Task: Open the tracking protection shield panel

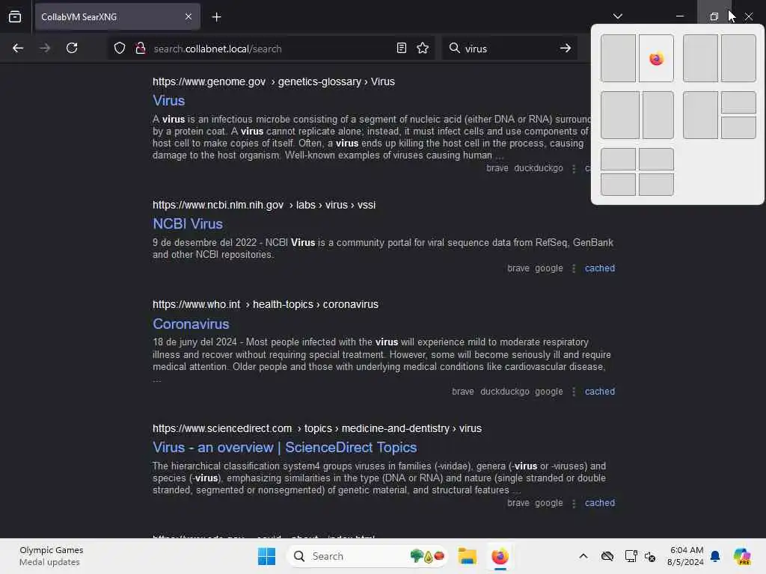Action: 120,48
